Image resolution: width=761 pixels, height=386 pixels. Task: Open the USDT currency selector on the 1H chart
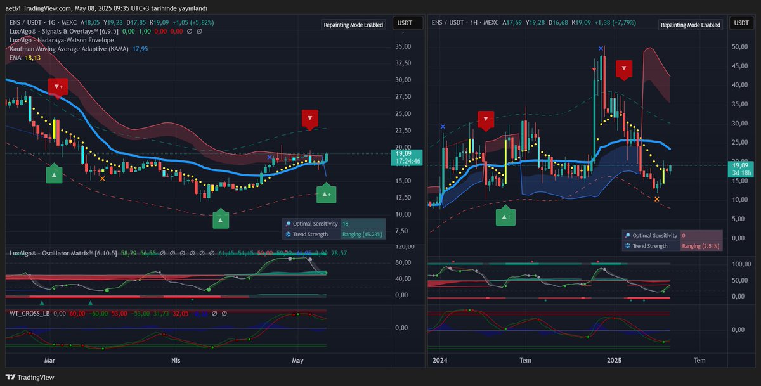741,23
